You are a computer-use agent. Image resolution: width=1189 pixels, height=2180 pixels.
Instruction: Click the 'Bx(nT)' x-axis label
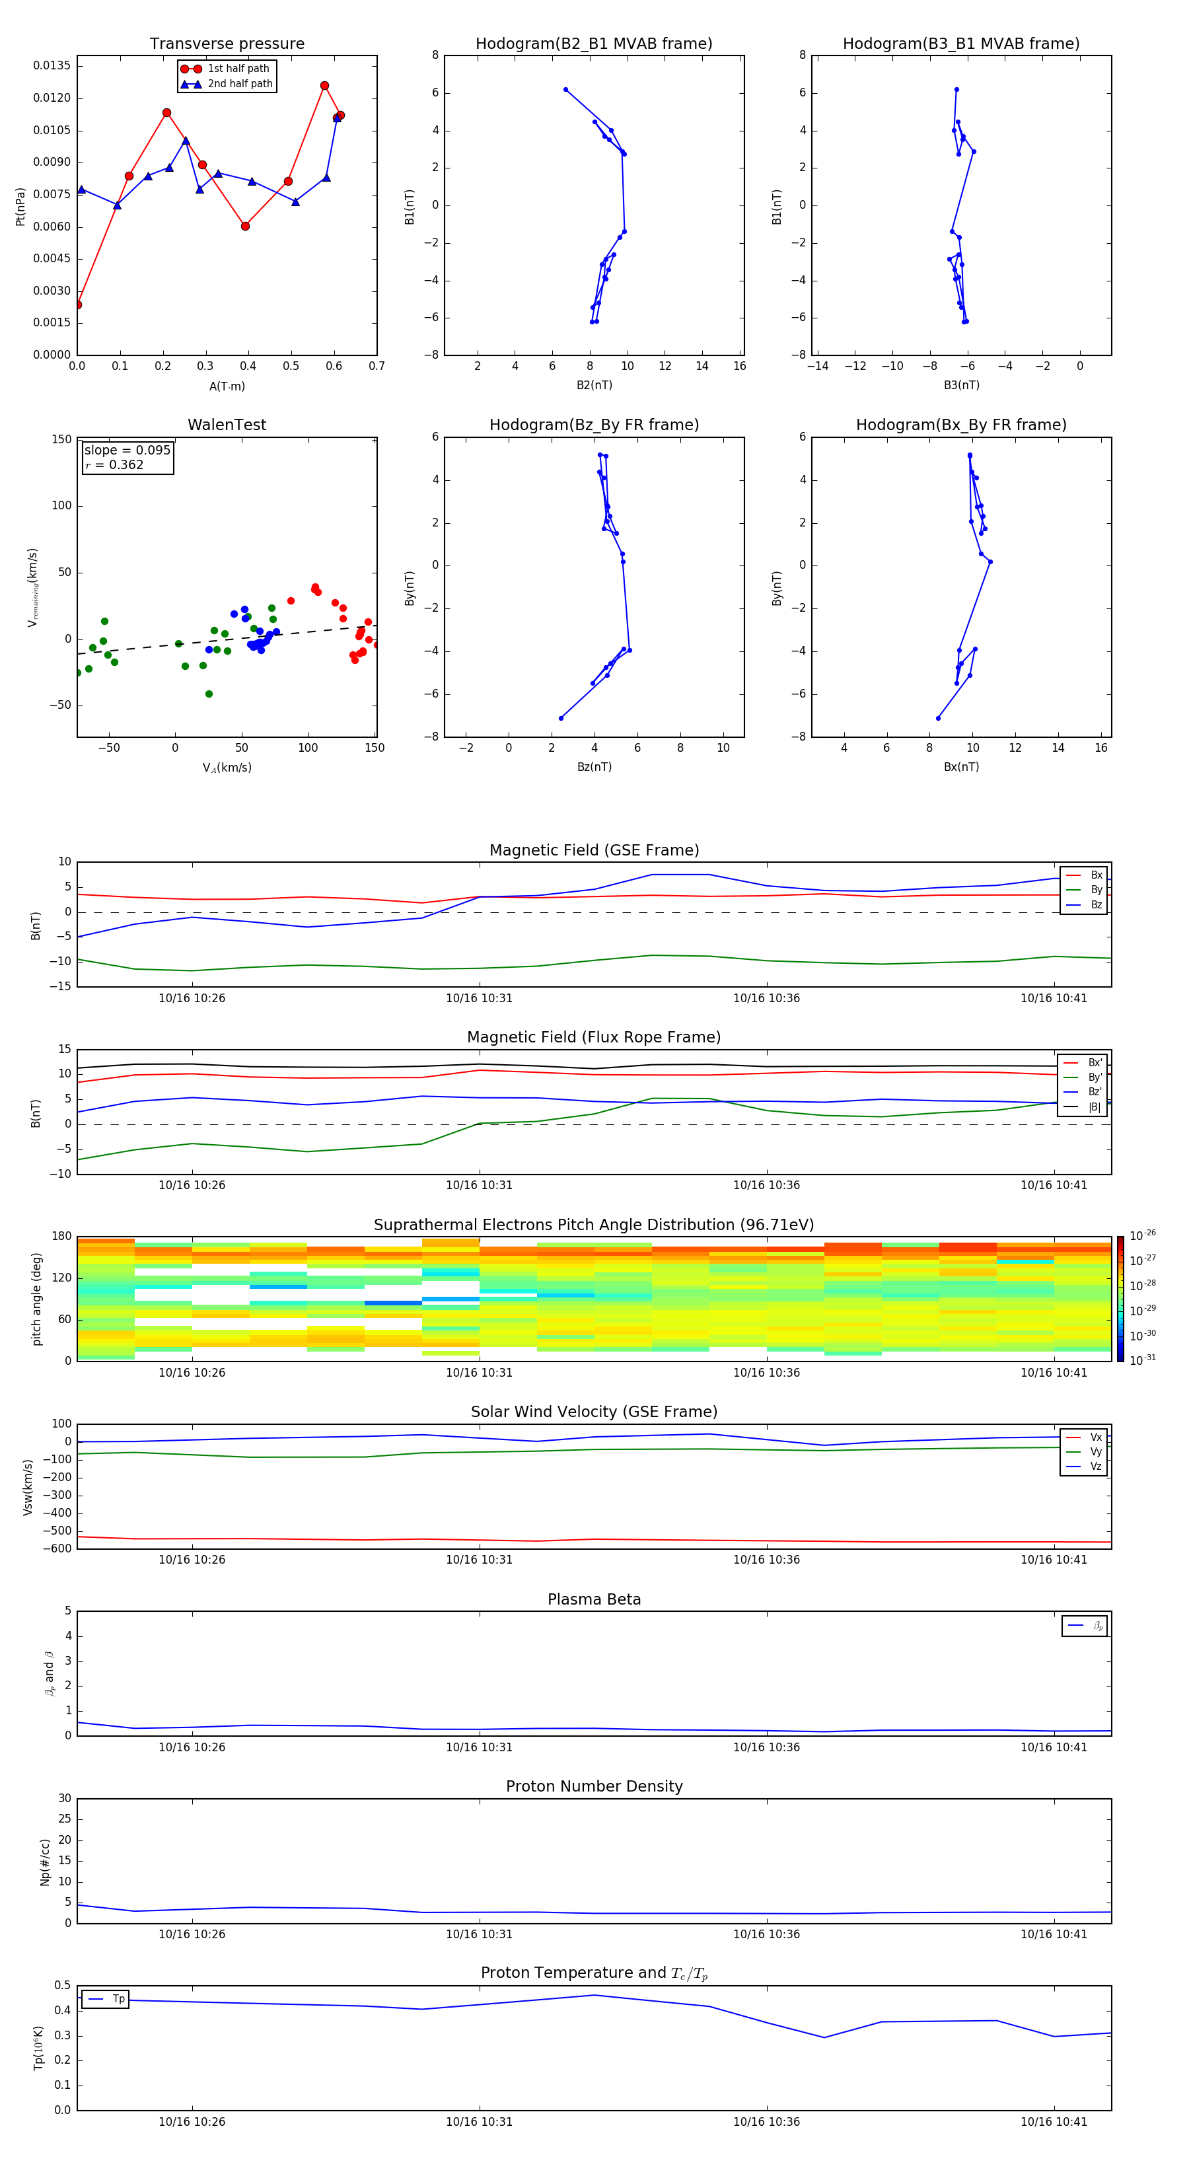961,767
